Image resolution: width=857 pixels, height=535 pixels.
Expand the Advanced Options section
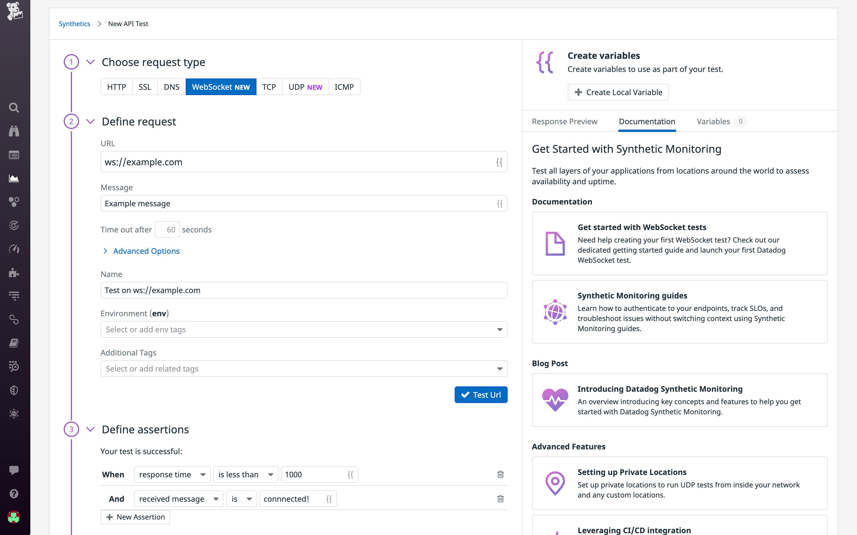pyautogui.click(x=146, y=251)
